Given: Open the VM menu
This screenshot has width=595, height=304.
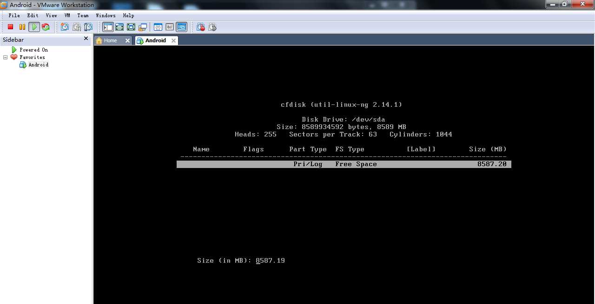Looking at the screenshot, I should [67, 15].
